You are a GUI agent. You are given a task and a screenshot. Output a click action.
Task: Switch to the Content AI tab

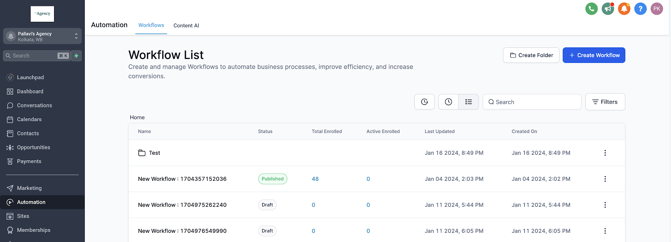coord(186,26)
